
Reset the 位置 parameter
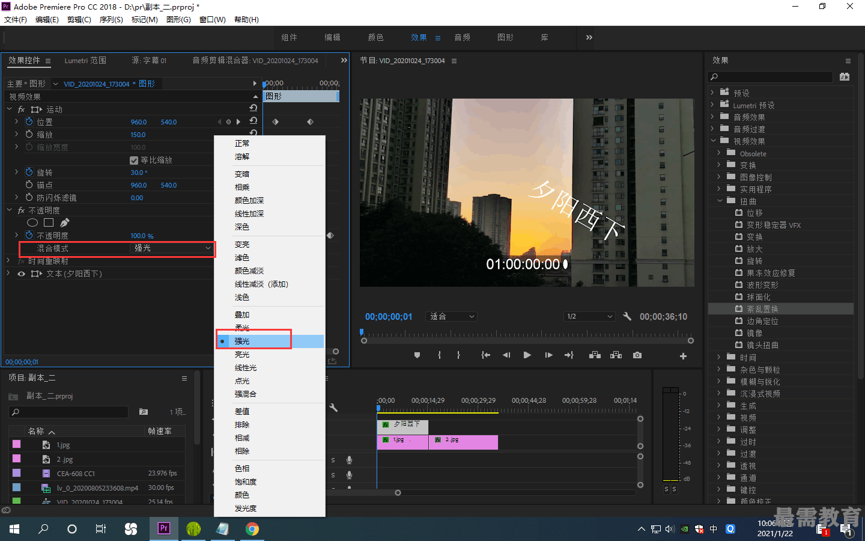[253, 121]
